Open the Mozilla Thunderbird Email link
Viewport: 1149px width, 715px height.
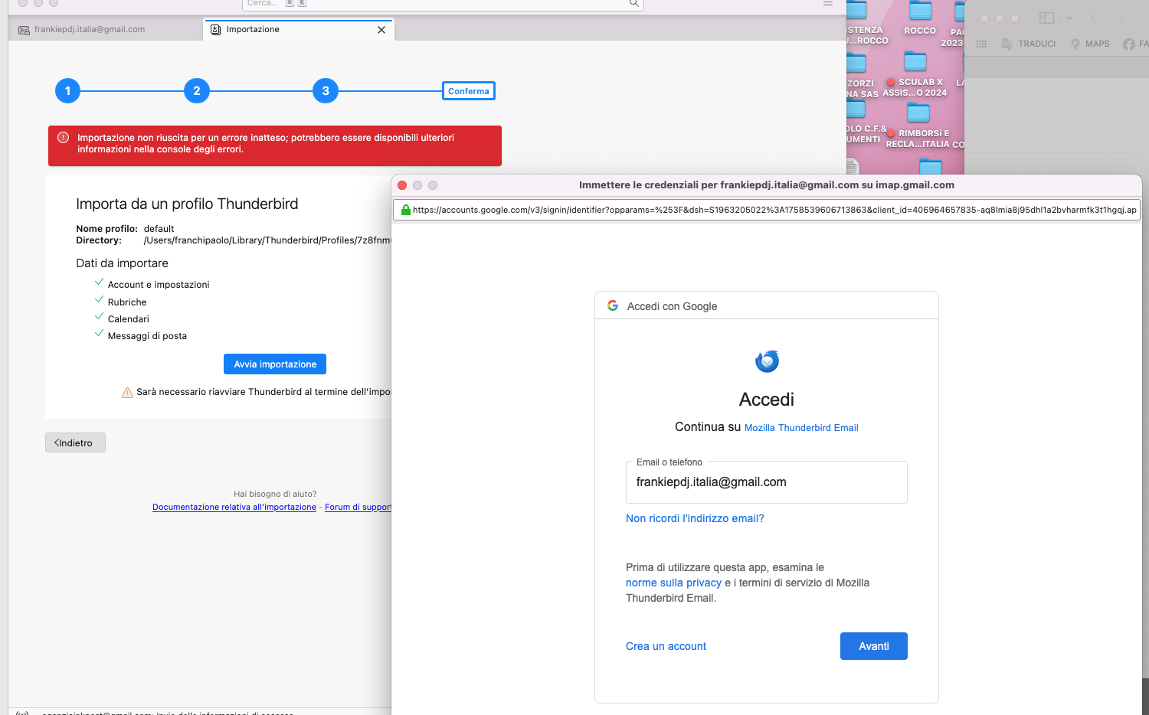(801, 428)
